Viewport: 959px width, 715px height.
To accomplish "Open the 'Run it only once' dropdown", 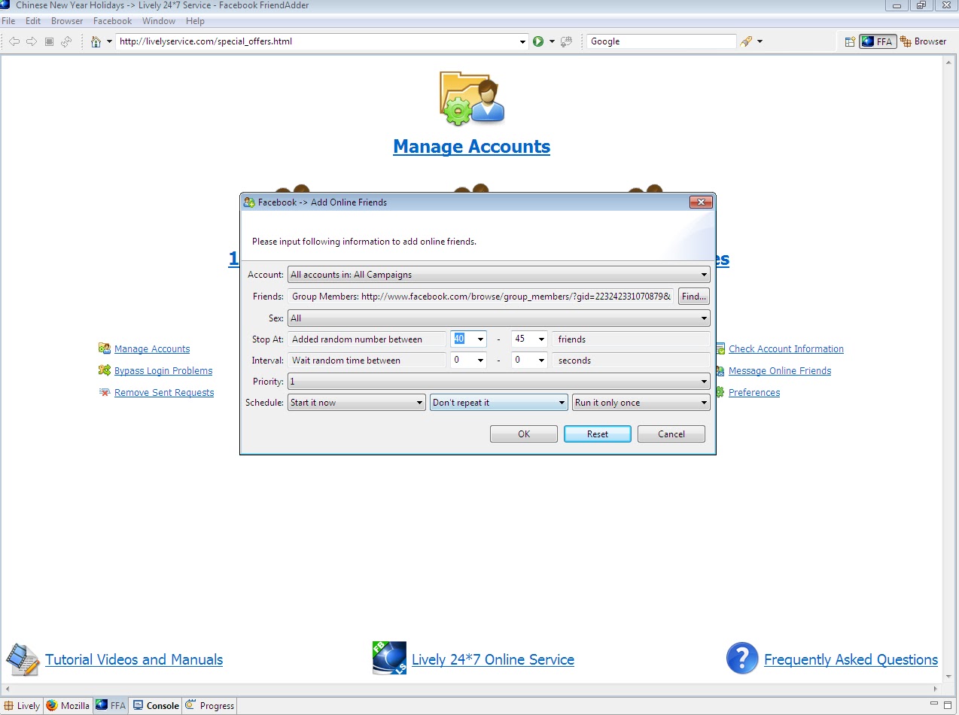I will [641, 403].
